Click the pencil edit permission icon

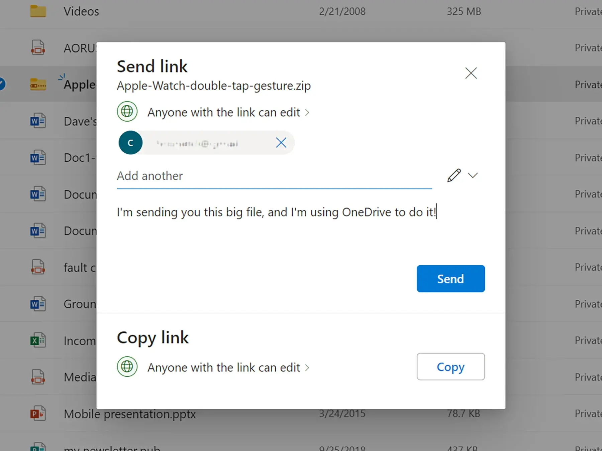[x=454, y=175]
